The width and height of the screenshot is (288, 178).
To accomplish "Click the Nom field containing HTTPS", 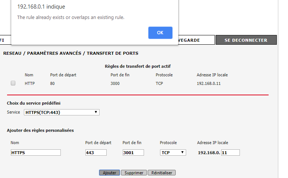I will [x=35, y=152].
